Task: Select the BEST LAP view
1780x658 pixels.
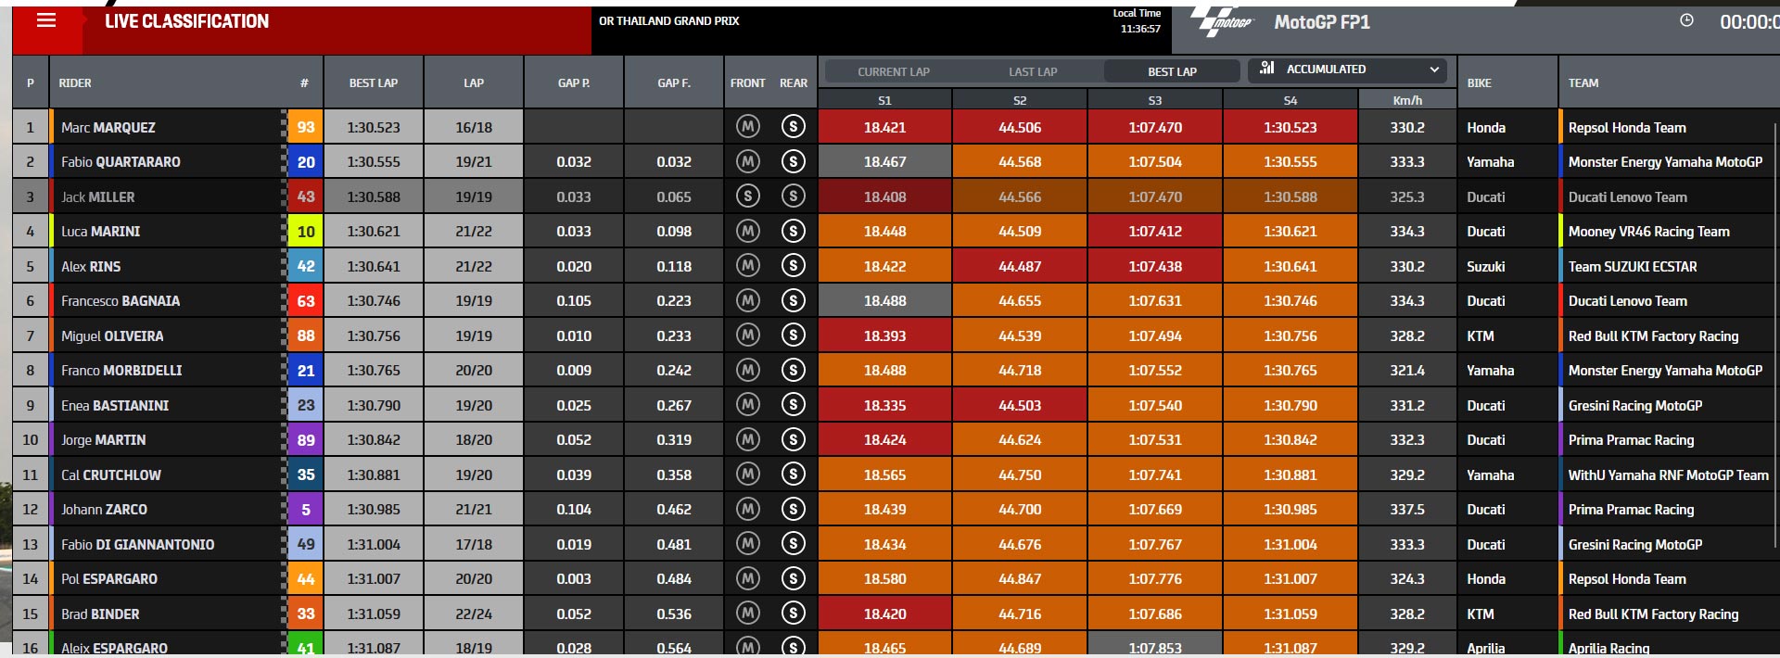Action: 1172,71
